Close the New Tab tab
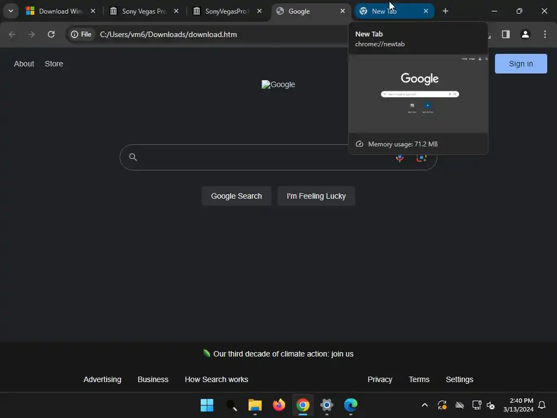This screenshot has height=418, width=557. coord(426,11)
